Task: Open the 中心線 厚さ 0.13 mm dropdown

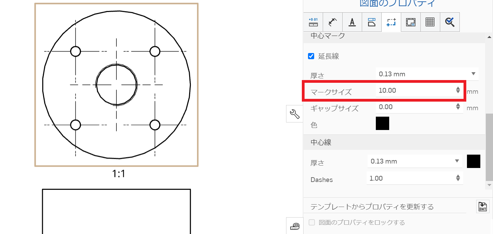Action: (x=415, y=161)
